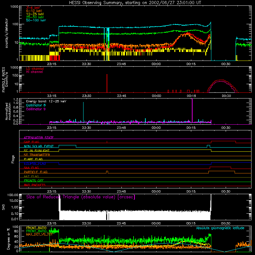Click the Absolute geomagnetic latitude label
255x255 pixels.
[x=220, y=228]
